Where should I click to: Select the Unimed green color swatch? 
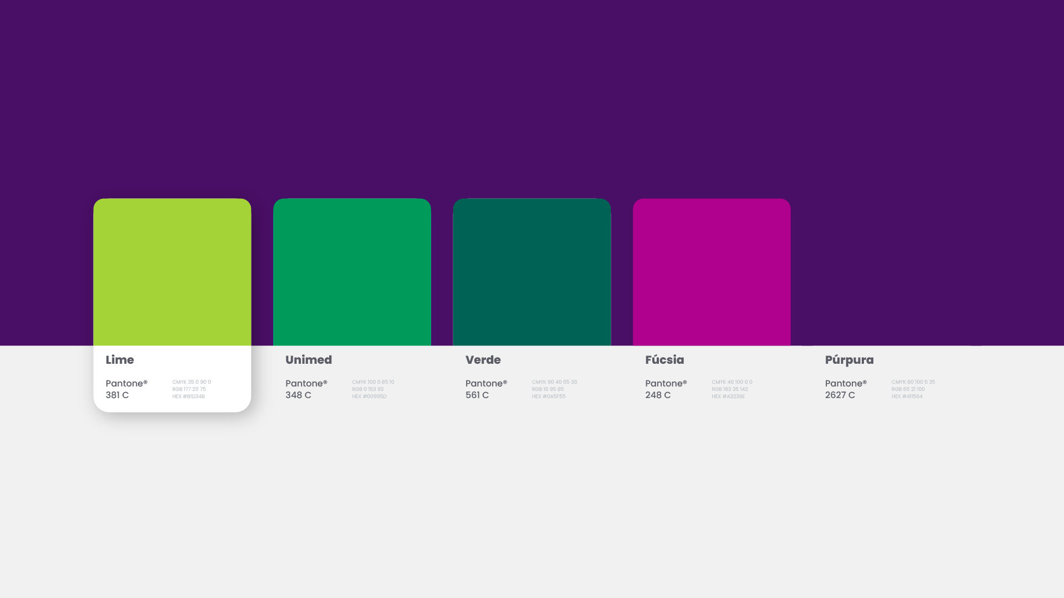pos(352,272)
